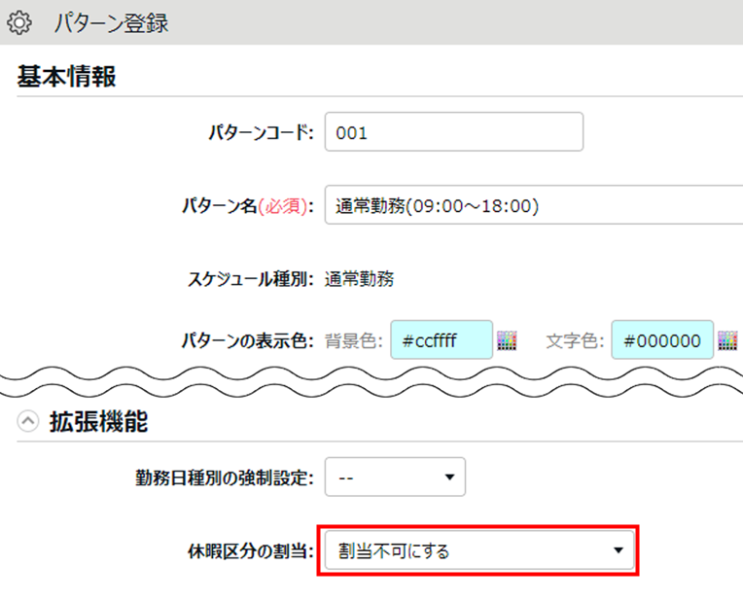Collapse the 拡張機能 section via chevron icon
743x601 pixels.
pyautogui.click(x=28, y=421)
